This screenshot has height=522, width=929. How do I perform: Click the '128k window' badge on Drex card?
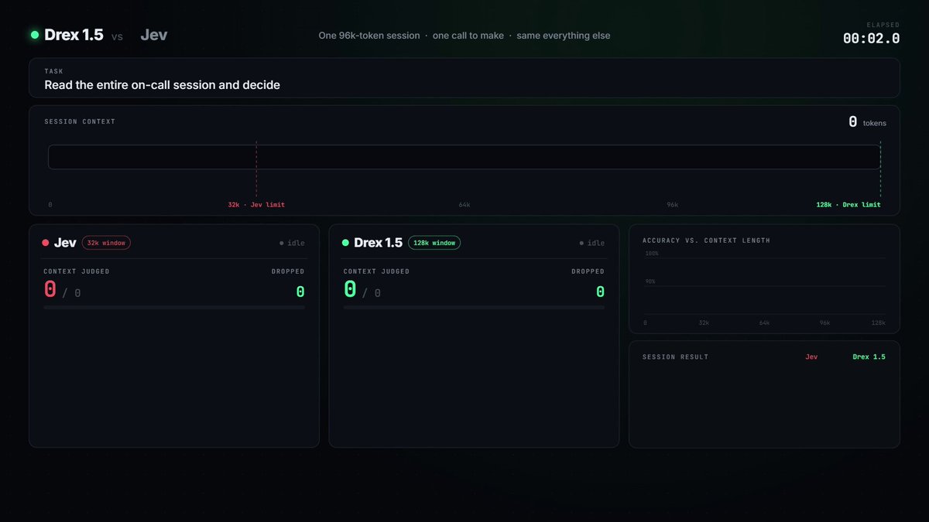point(434,243)
